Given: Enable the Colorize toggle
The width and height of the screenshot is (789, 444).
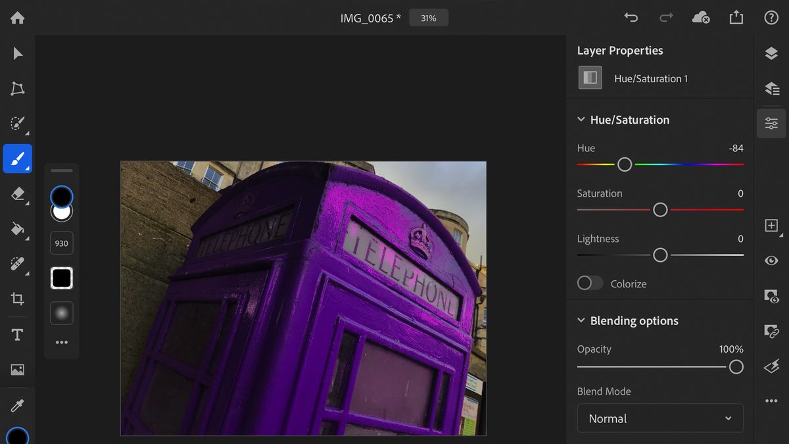Looking at the screenshot, I should click(x=589, y=282).
